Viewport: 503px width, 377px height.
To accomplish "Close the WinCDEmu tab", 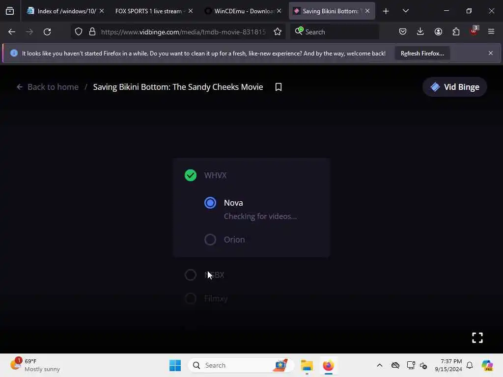I will 279,11.
